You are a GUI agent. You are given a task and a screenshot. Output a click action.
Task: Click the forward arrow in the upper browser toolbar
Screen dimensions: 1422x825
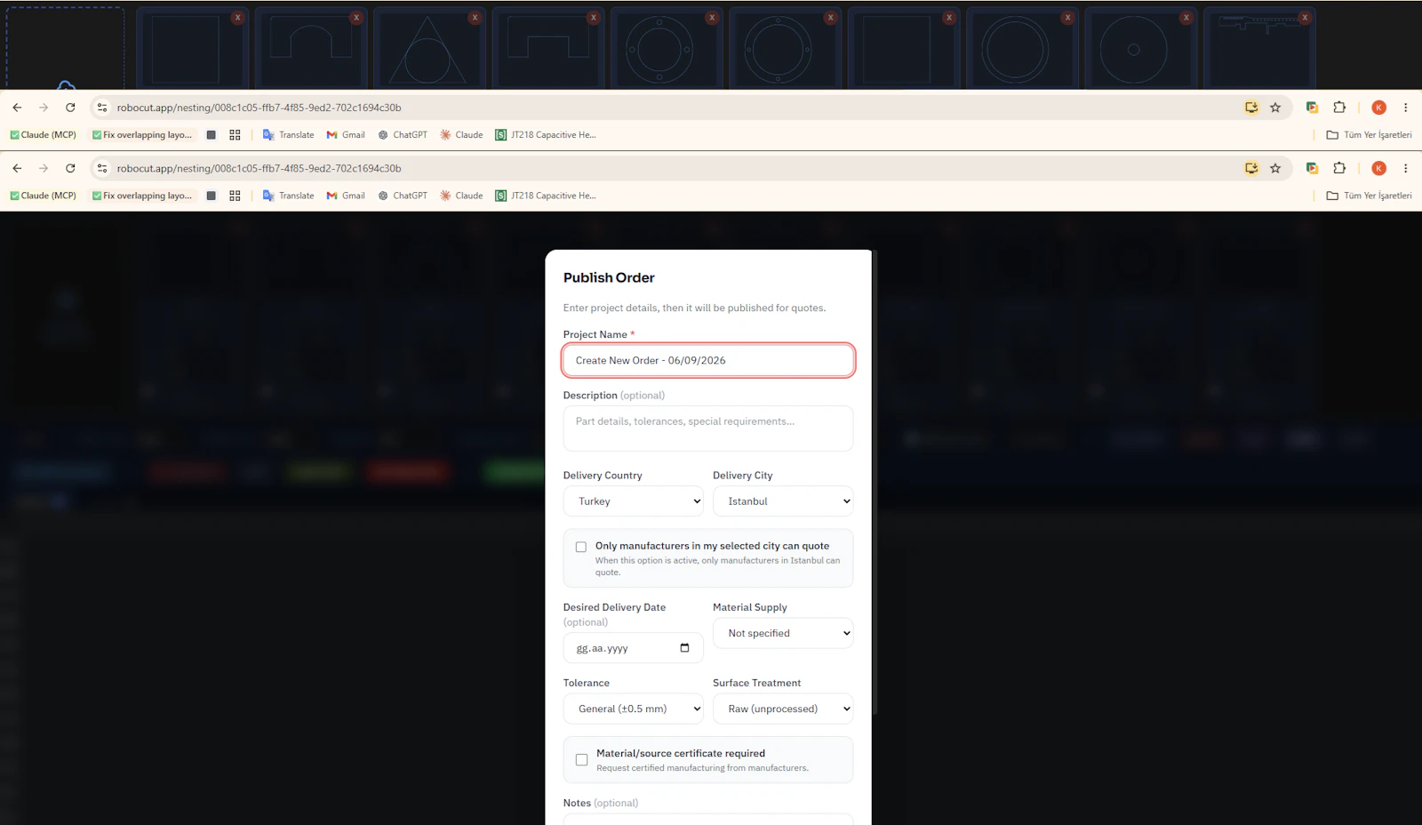coord(44,108)
